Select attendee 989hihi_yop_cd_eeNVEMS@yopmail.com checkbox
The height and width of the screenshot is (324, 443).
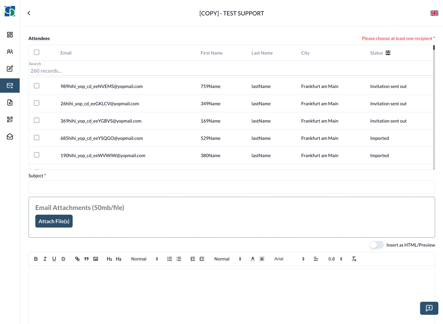[37, 86]
